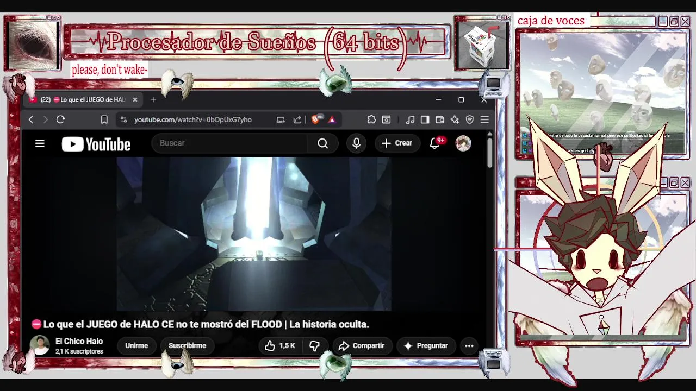Open the more actions three-dot button
This screenshot has width=696, height=391.
point(469,345)
